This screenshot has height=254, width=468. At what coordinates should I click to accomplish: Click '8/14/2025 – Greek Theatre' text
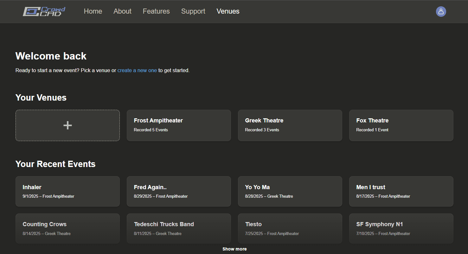click(x=47, y=233)
